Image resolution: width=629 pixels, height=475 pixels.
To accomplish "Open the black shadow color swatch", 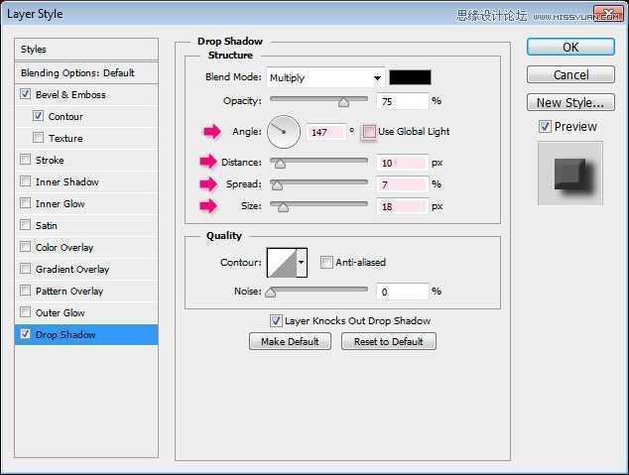I will 410,77.
